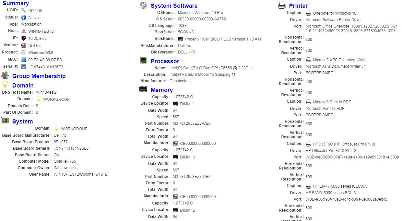Click the memory module icon beside DIMM_2

(x=175, y=210)
